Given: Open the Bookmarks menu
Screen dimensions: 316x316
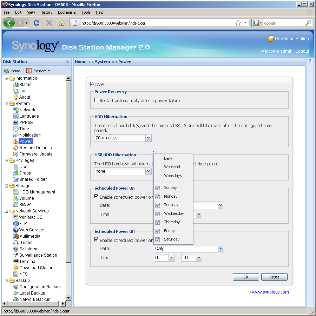Looking at the screenshot, I should [x=67, y=12].
